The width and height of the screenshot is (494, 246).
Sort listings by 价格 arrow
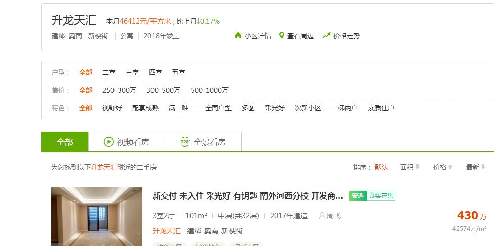coord(450,167)
